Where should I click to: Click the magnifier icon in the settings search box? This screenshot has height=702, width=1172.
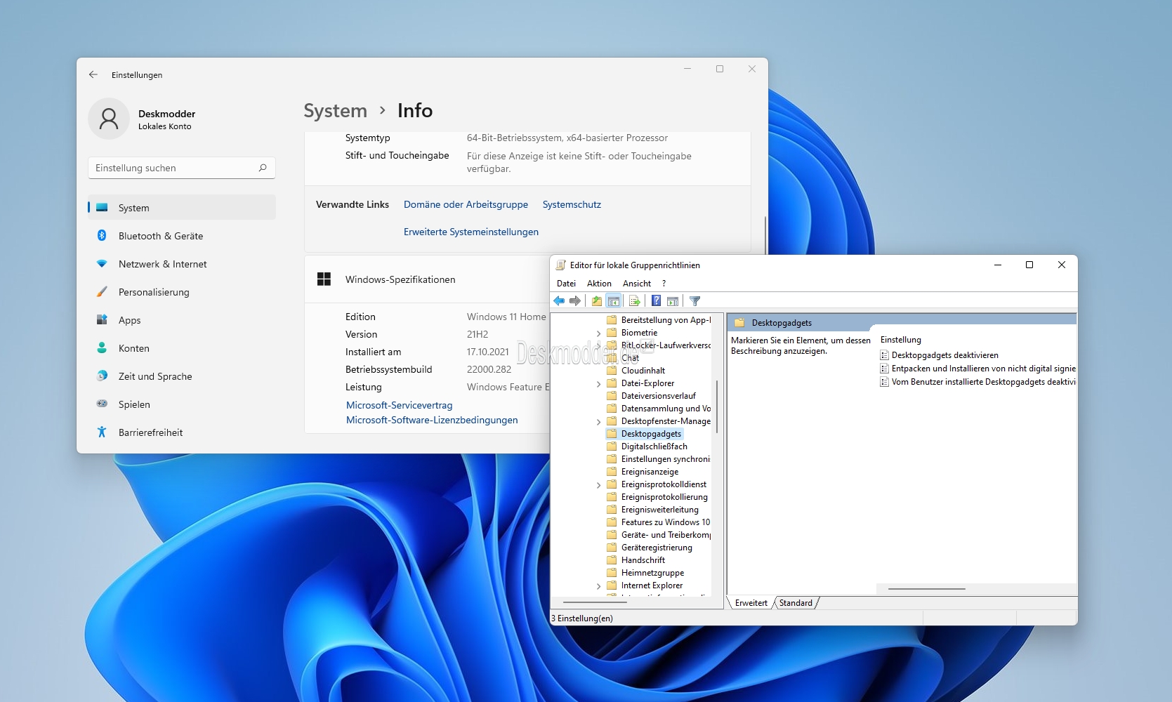pos(263,168)
